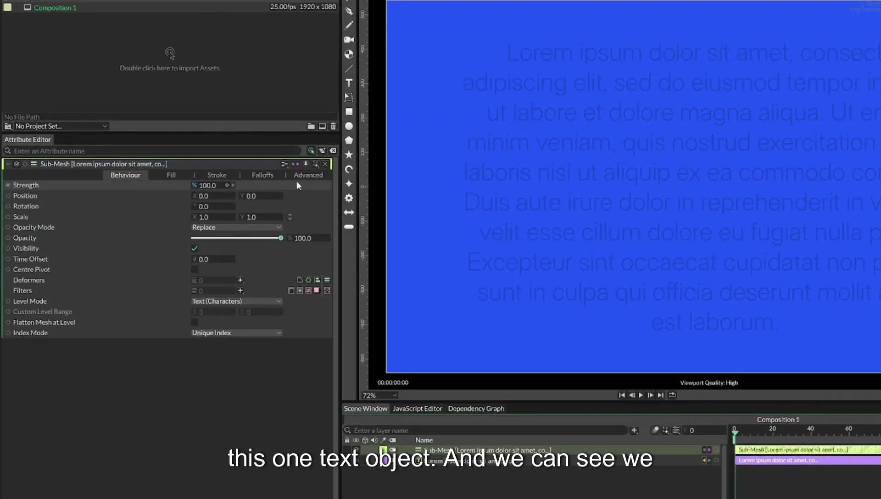This screenshot has height=499, width=881.
Task: Open the 72% viewport zoom dropdown
Action: pyautogui.click(x=379, y=395)
